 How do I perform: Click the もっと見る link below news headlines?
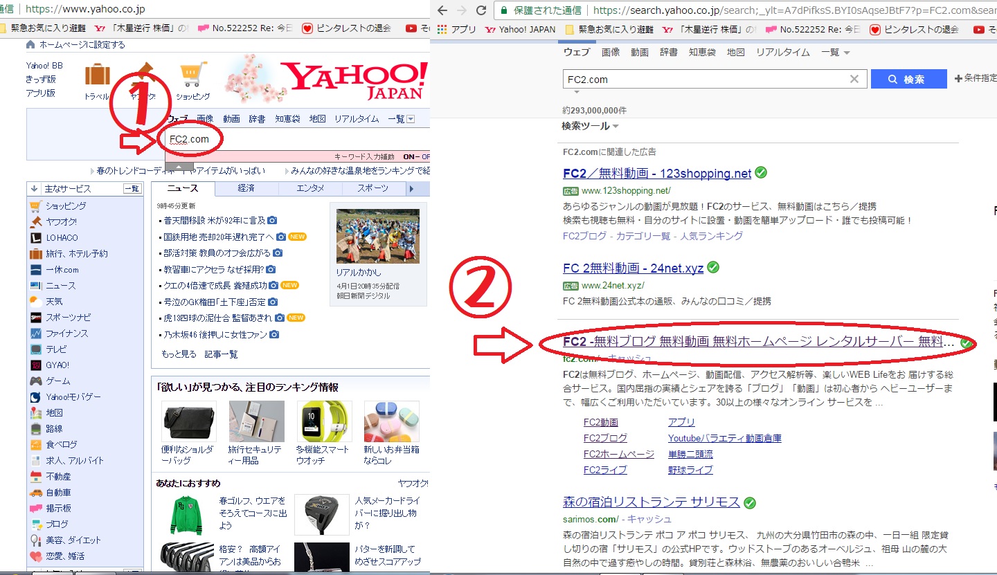coord(179,354)
